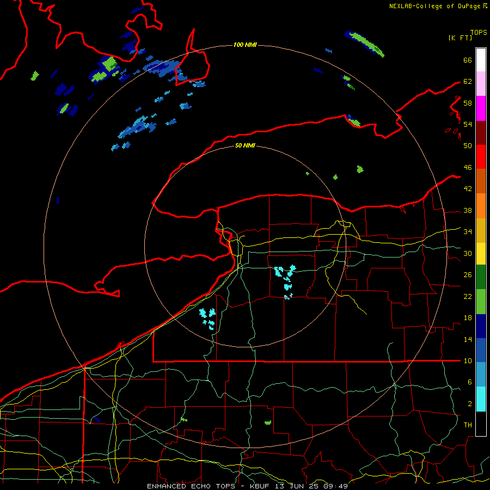Image resolution: width=490 pixels, height=490 pixels.
Task: Select the bright red legend swatch
Action: [481, 157]
